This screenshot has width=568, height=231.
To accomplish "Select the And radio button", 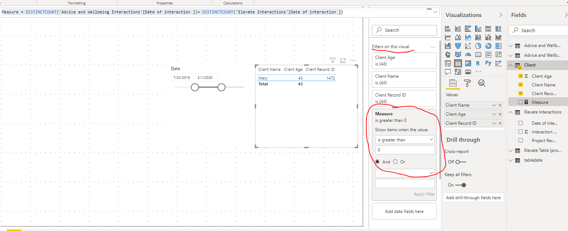I will [x=377, y=162].
